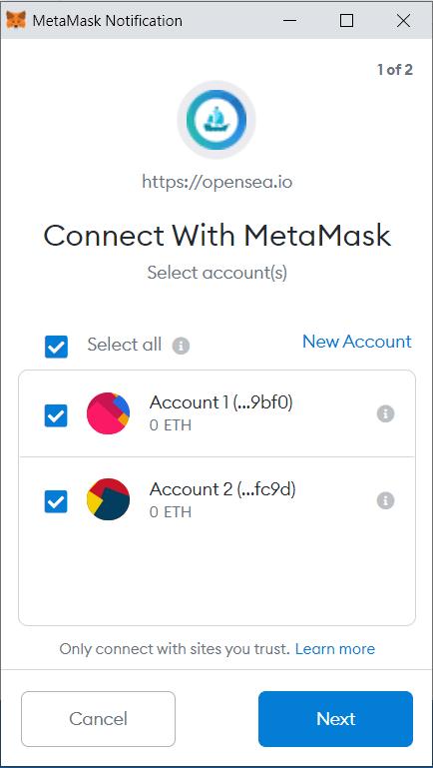Click Account 2 navy avatar icon
This screenshot has height=768, width=433.
[108, 499]
